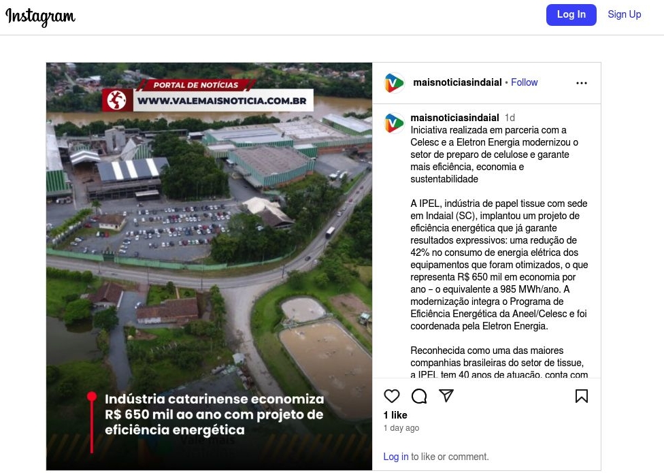Image resolution: width=664 pixels, height=473 pixels.
Task: View who liked via 1 like
Action: tap(395, 415)
